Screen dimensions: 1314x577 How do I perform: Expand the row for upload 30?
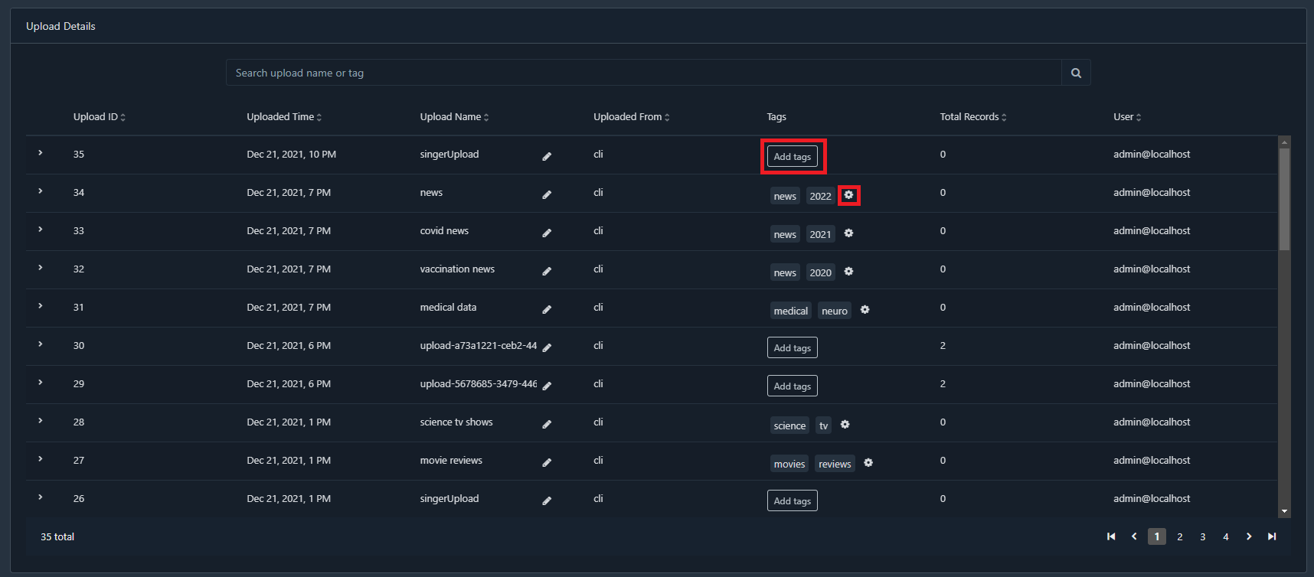tap(41, 344)
